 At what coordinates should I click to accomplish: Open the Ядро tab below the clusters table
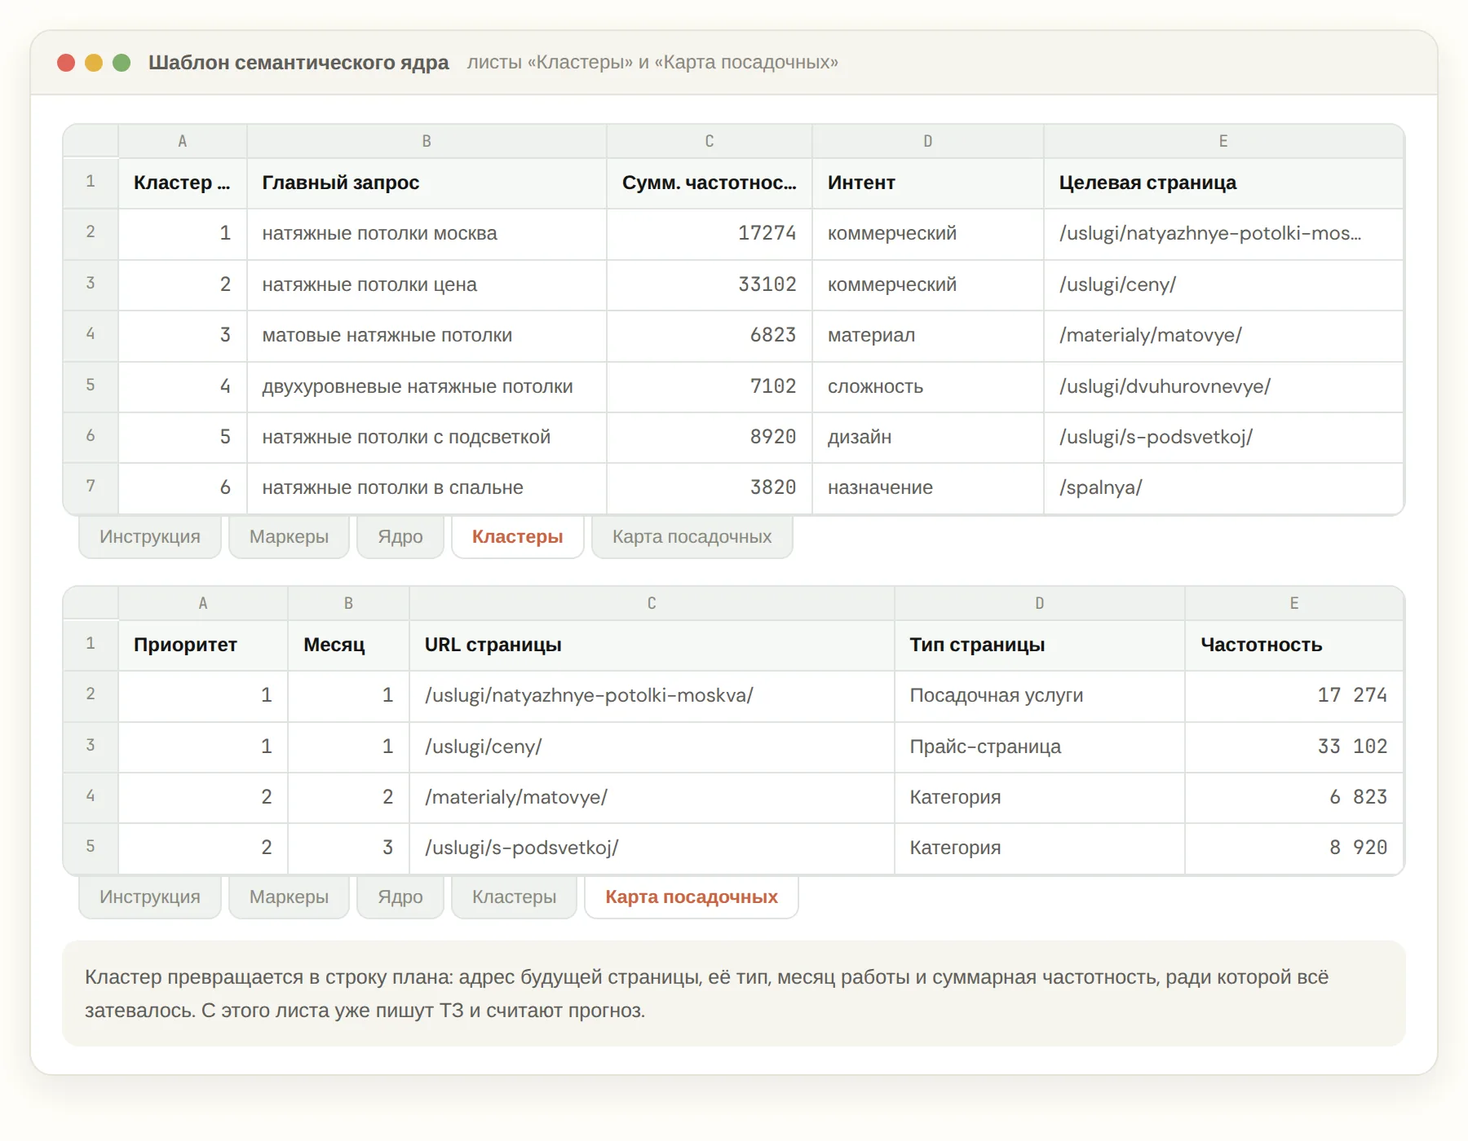400,537
